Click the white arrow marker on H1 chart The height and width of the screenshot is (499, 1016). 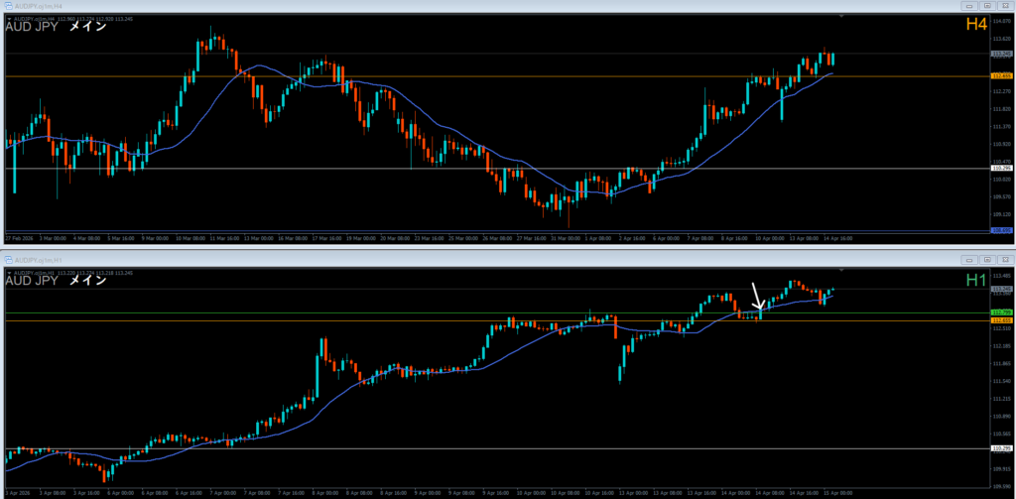(x=758, y=301)
